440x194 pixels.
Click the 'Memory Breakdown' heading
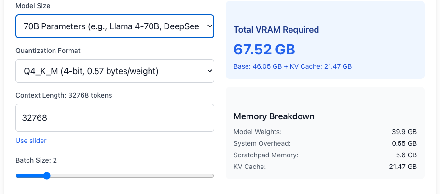point(274,116)
